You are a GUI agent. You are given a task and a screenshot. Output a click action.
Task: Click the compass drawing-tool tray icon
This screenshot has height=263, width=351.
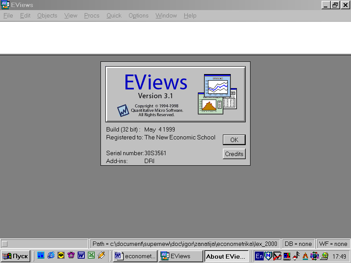pyautogui.click(x=305, y=256)
